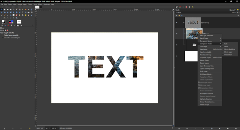Select the Move tool in the toolbox
The width and height of the screenshot is (240, 130).
(x=1, y=10)
